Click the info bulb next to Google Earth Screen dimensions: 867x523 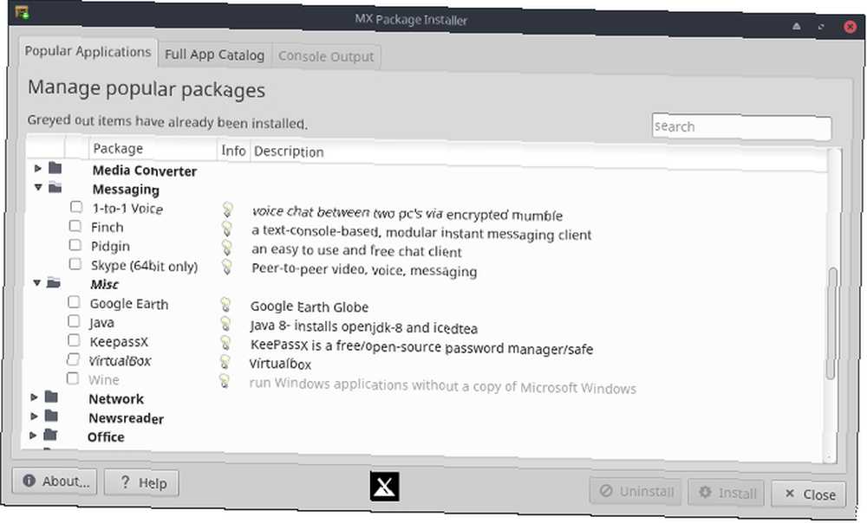225,304
